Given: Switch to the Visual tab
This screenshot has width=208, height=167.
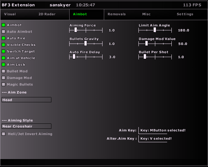Looking at the screenshot, I should coord(10,14).
